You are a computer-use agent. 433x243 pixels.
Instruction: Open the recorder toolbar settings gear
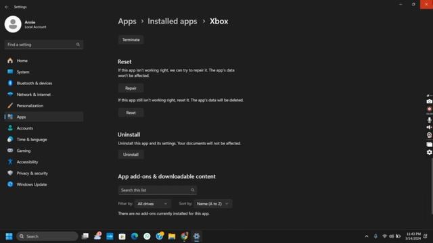[x=429, y=153]
